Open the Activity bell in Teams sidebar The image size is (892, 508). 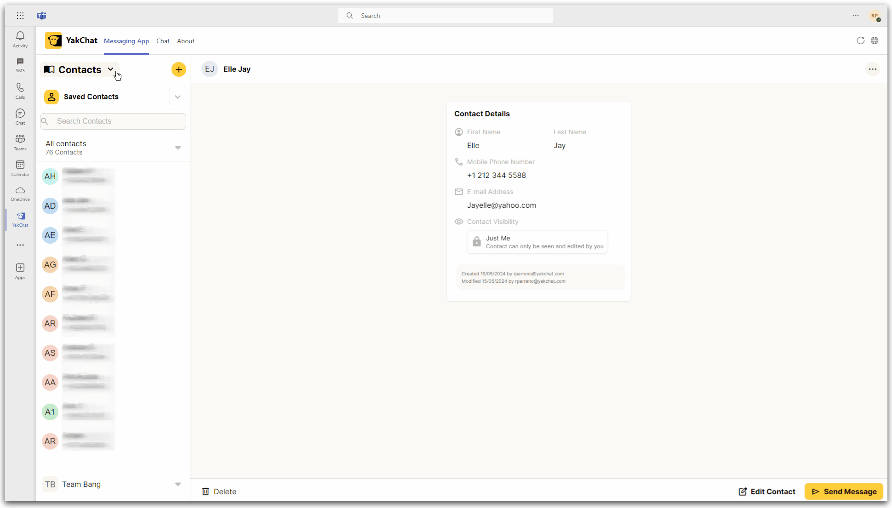(20, 39)
